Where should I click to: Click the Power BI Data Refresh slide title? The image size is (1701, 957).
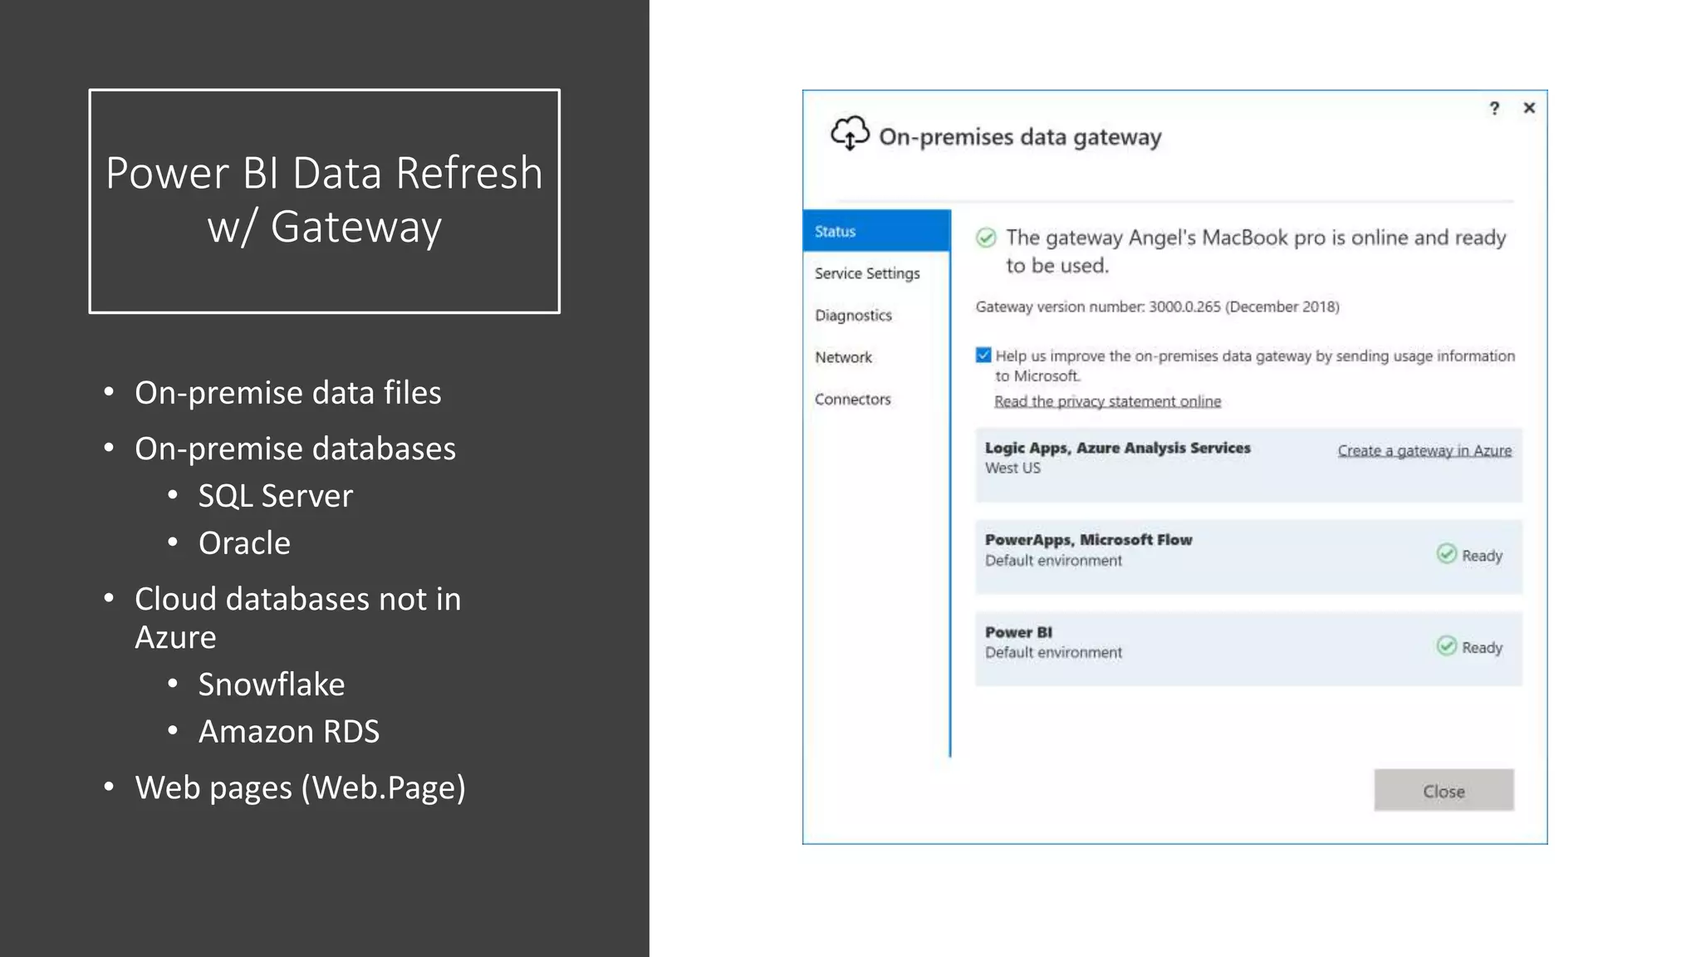[324, 199]
